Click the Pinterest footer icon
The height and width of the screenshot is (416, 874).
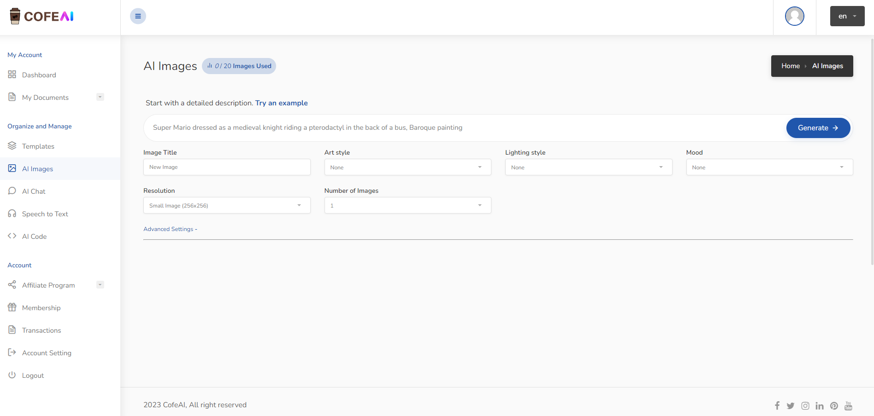point(834,405)
